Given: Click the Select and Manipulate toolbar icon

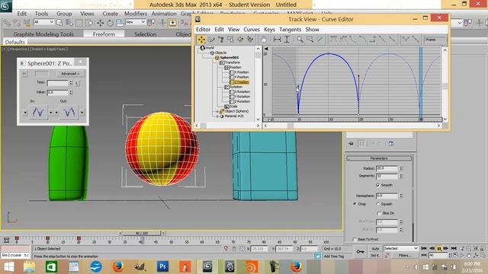Looking at the screenshot, I should coord(162,23).
